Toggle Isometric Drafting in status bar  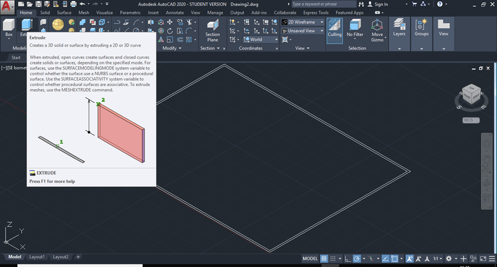(371, 259)
